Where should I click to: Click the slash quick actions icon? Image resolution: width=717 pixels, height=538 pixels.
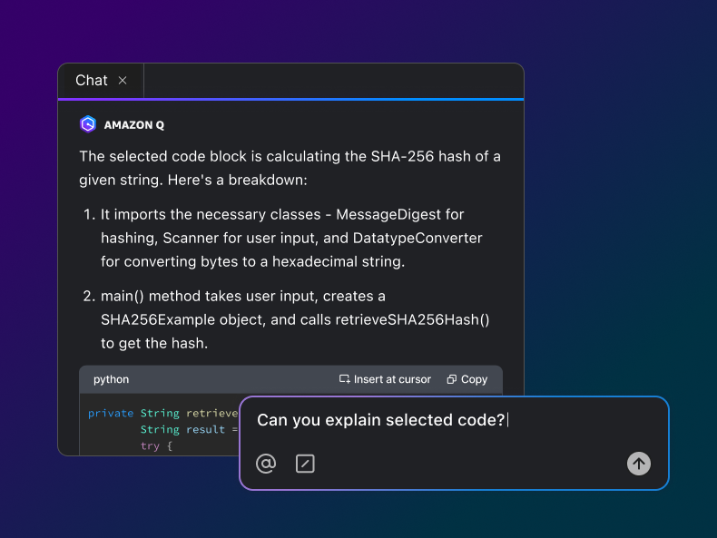(x=305, y=464)
